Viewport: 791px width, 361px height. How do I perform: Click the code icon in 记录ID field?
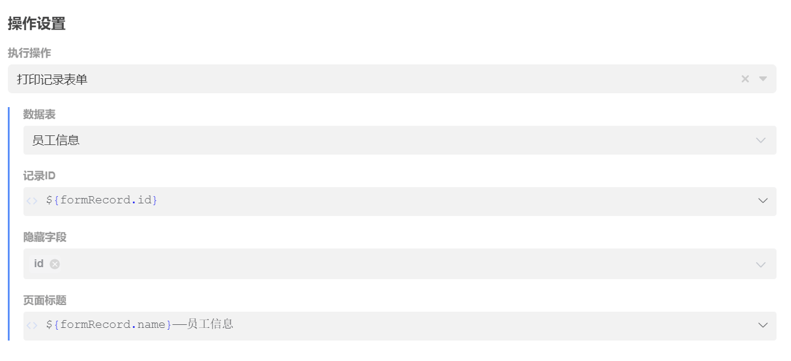pyautogui.click(x=32, y=201)
